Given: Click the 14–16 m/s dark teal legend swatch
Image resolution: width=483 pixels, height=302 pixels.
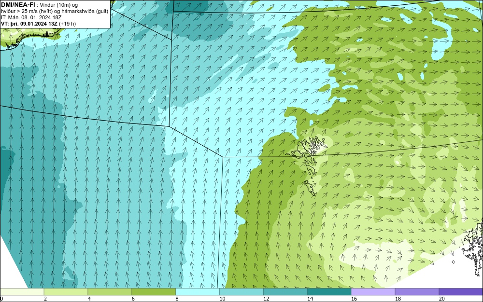Looking at the screenshot, I should click(329, 292).
